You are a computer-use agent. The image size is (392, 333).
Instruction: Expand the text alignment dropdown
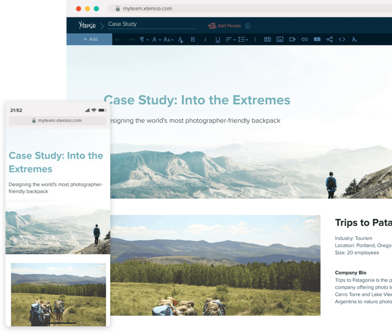pyautogui.click(x=229, y=39)
